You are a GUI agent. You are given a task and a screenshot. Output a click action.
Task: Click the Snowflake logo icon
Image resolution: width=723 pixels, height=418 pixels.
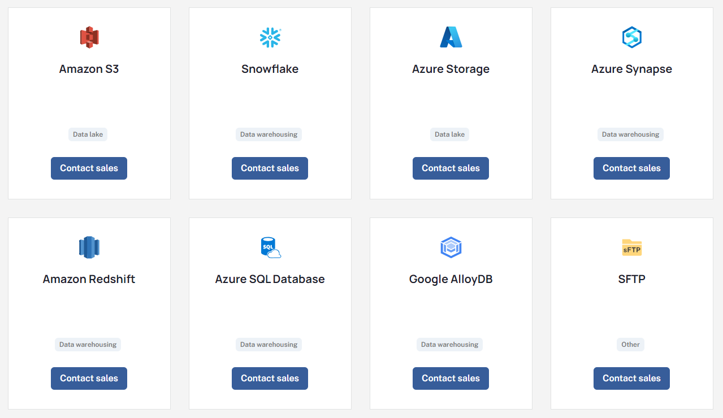point(270,37)
